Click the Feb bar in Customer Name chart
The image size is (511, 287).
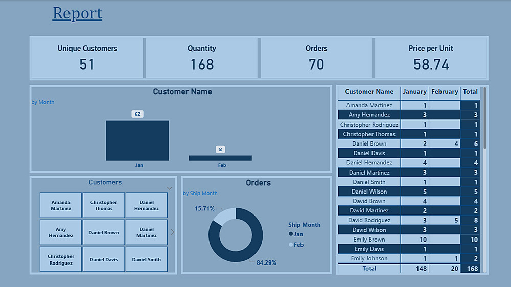coord(220,158)
